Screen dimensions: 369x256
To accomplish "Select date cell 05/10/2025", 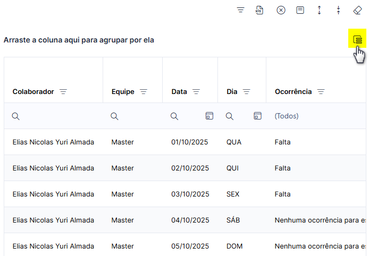I will click(190, 246).
